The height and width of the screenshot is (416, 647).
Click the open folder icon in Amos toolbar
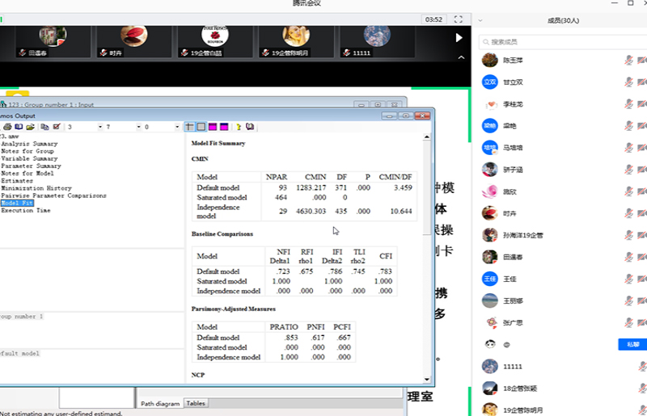pos(30,127)
